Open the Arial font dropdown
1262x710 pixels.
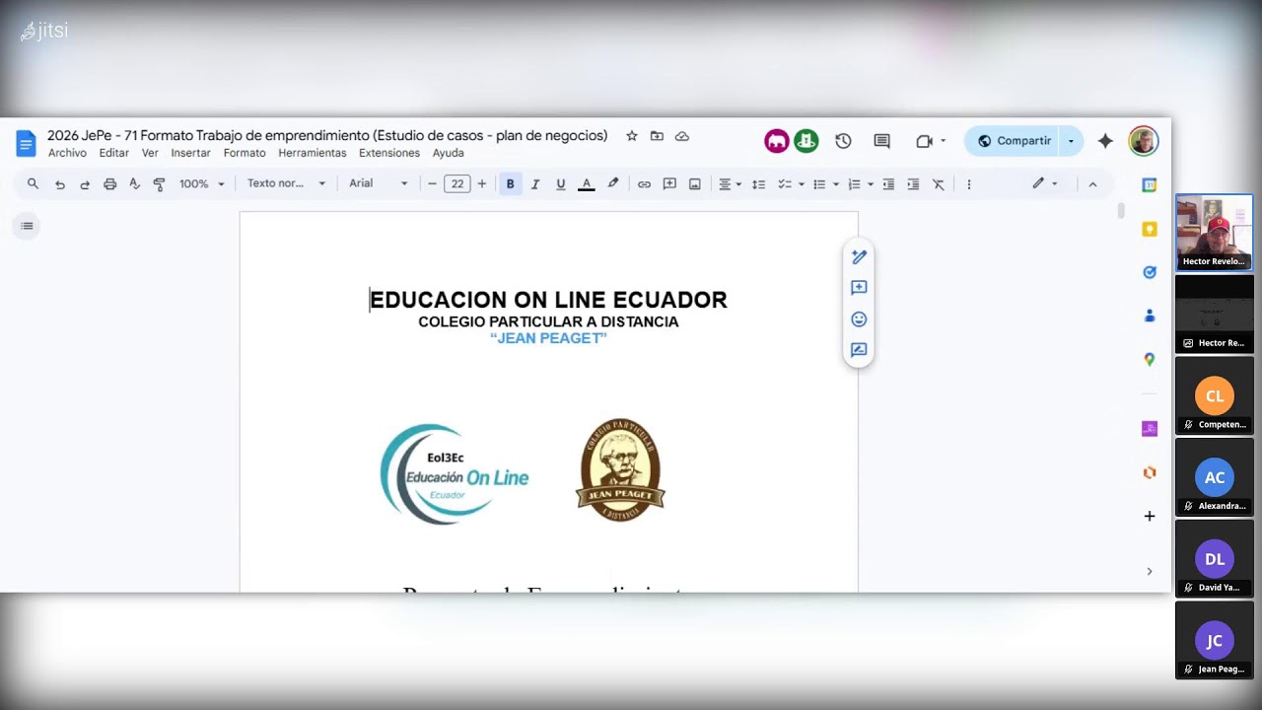[x=379, y=183]
